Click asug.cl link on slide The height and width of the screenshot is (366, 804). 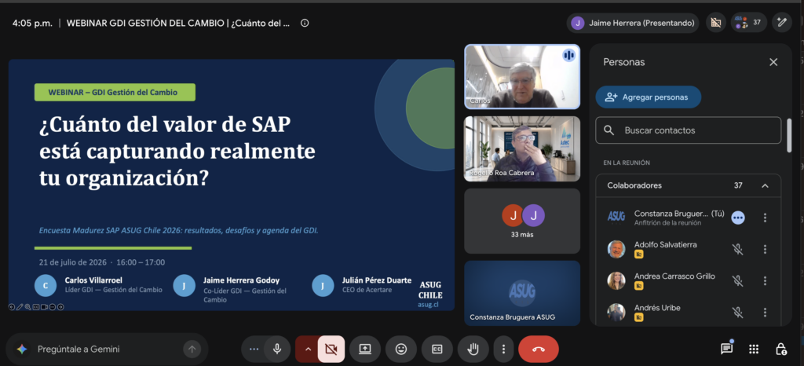(428, 305)
